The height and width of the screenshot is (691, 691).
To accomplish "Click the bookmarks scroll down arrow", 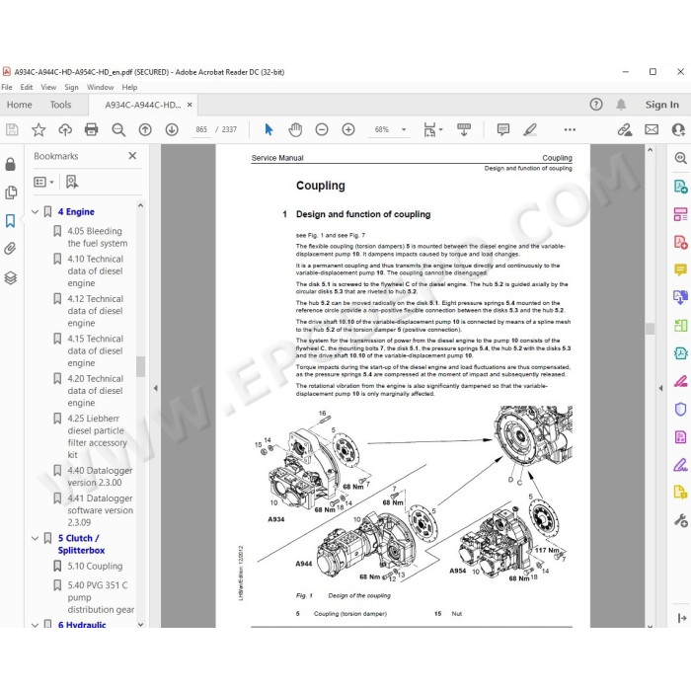I will click(140, 624).
